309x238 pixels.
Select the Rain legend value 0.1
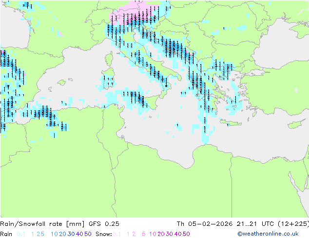pos(21,234)
